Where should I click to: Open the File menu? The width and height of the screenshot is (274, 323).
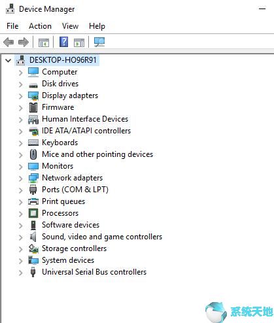tap(12, 26)
